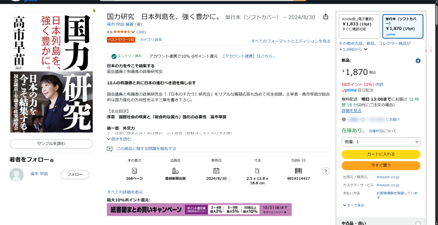This screenshot has width=438, height=225.
Task: Click the info icon next to 著者をフォロー
Action: pyautogui.click(x=52, y=161)
